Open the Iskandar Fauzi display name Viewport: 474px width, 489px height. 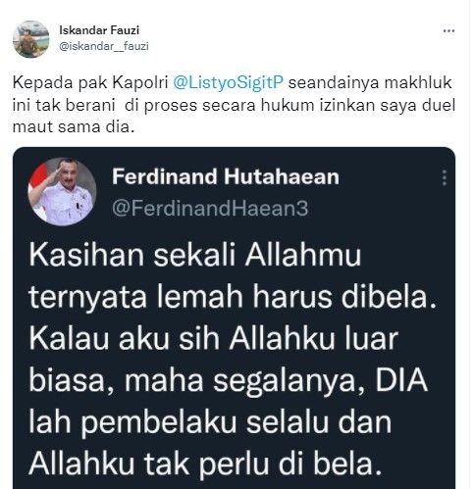[x=99, y=30]
